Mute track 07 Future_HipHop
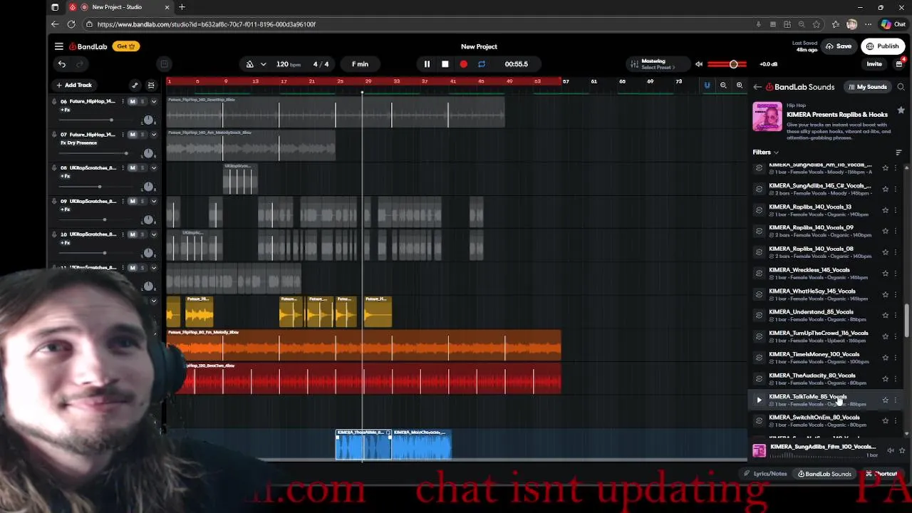 pos(133,135)
